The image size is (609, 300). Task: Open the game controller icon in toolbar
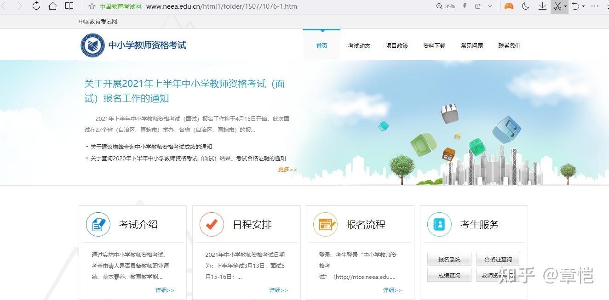coord(509,6)
